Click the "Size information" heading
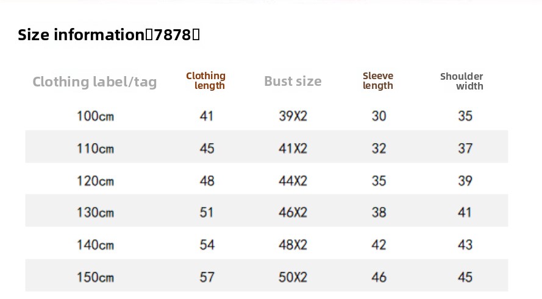The height and width of the screenshot is (299, 542). coord(109,35)
